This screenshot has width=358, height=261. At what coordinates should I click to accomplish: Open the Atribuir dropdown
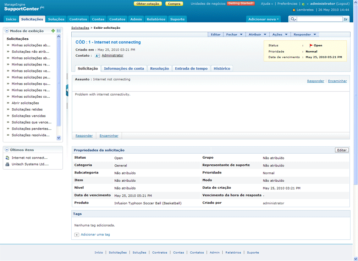click(257, 35)
